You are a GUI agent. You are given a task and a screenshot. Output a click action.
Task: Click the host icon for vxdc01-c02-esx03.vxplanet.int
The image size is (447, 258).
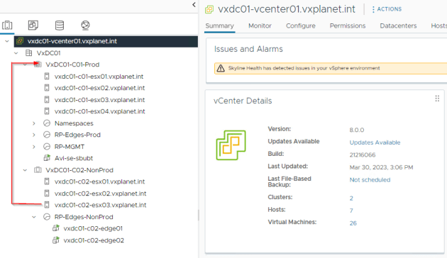point(47,205)
